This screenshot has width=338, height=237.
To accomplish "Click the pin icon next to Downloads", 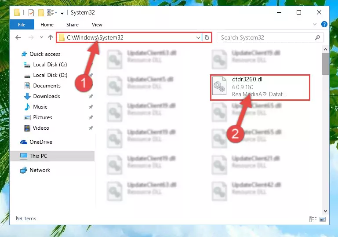I will click(91, 96).
